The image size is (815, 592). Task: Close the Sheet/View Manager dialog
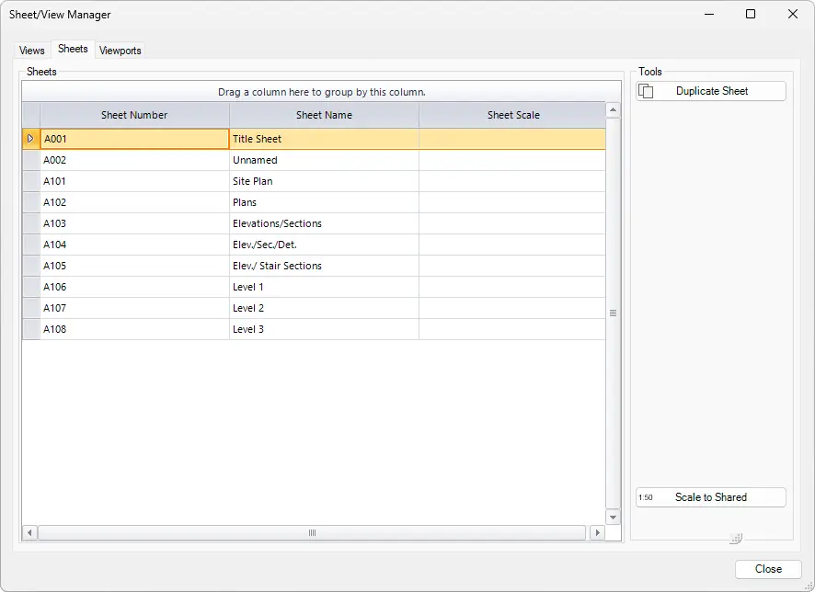pos(768,568)
